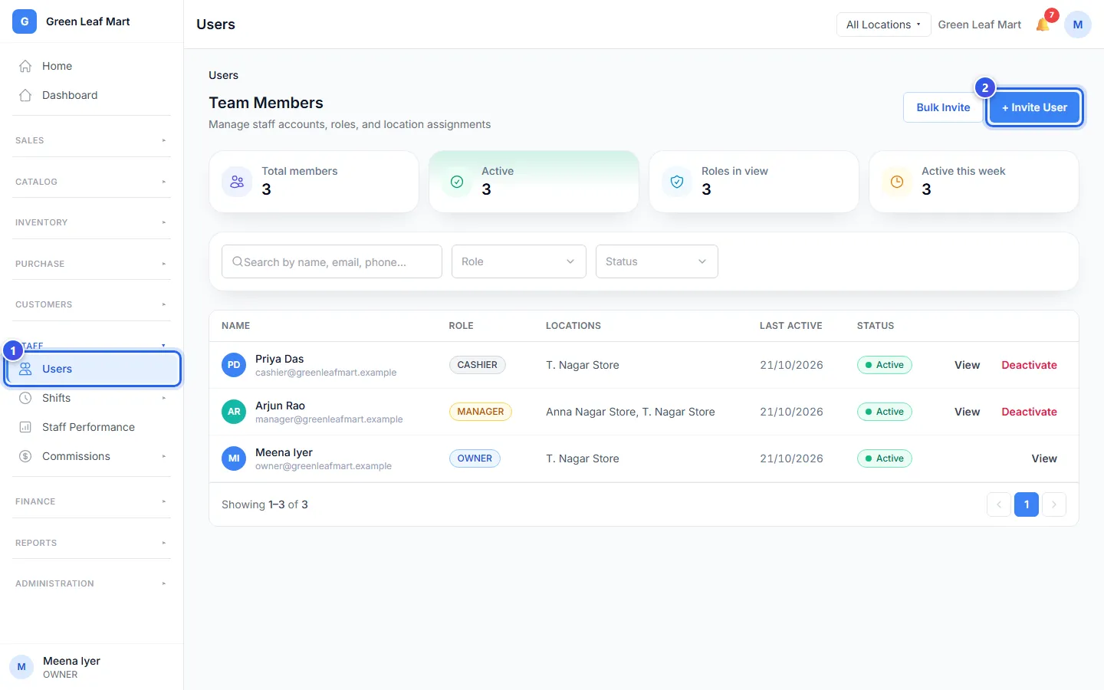This screenshot has width=1104, height=690.
Task: Click the Active checkmark card icon
Action: point(457,182)
